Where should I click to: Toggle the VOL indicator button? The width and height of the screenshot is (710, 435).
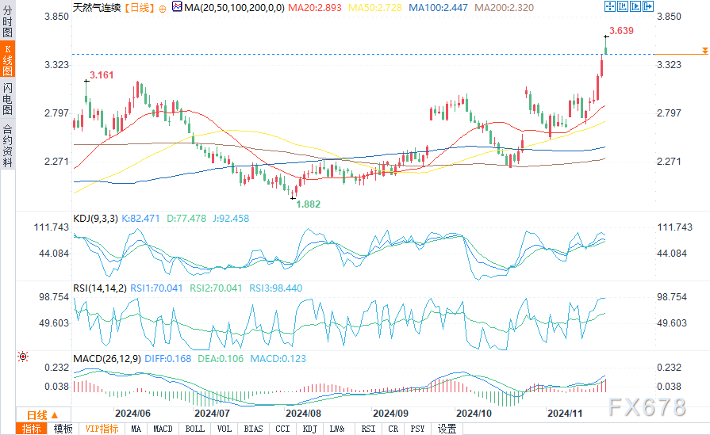225,429
